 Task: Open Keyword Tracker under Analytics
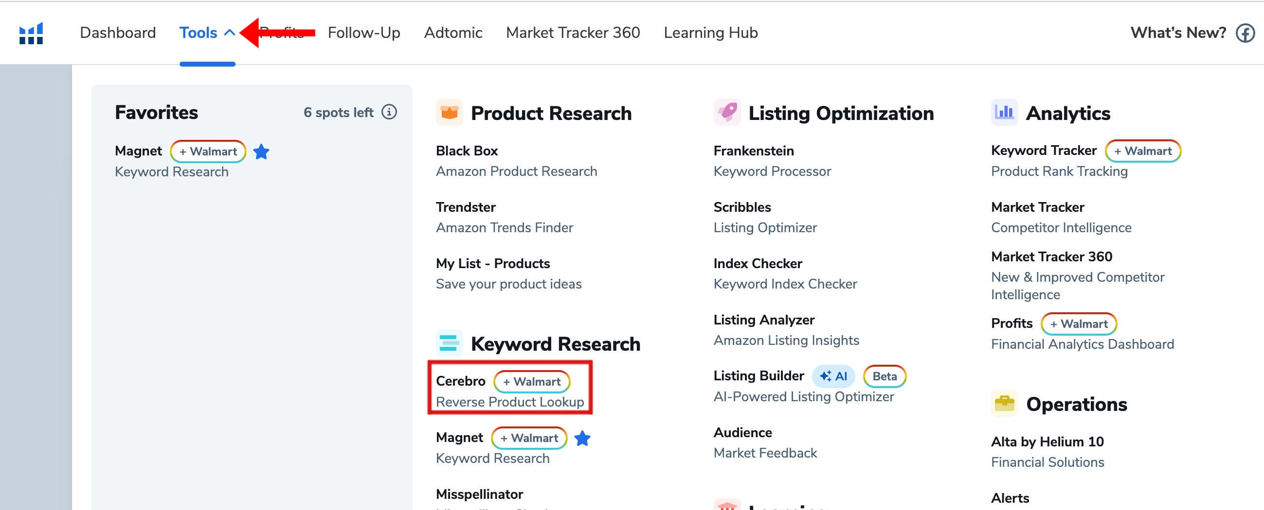(1043, 151)
